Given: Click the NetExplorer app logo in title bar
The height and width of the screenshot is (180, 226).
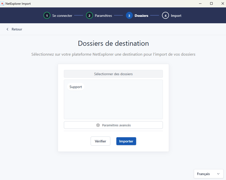Looking at the screenshot, I should coord(2,3).
